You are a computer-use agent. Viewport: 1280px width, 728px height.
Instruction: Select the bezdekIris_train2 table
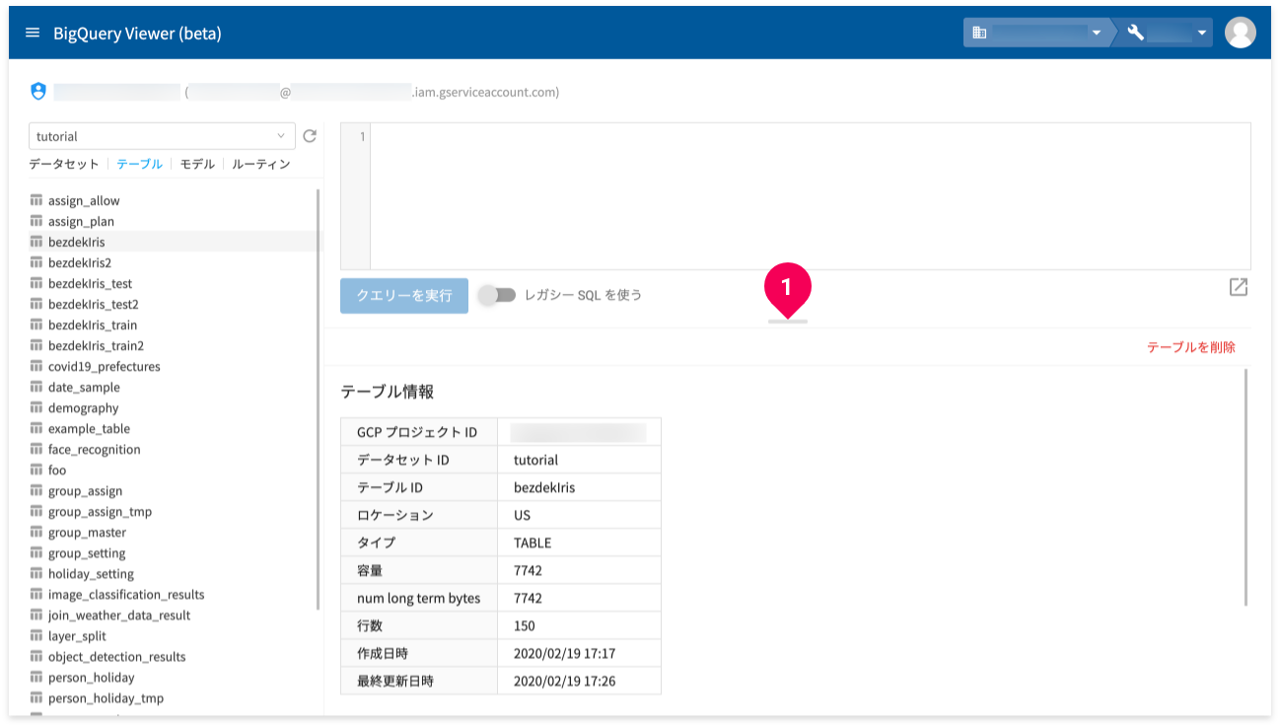96,345
